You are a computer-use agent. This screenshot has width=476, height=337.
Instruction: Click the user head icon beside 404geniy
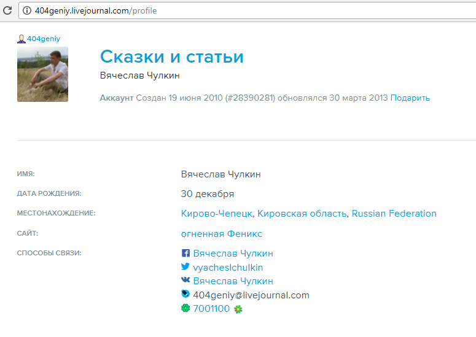21,39
